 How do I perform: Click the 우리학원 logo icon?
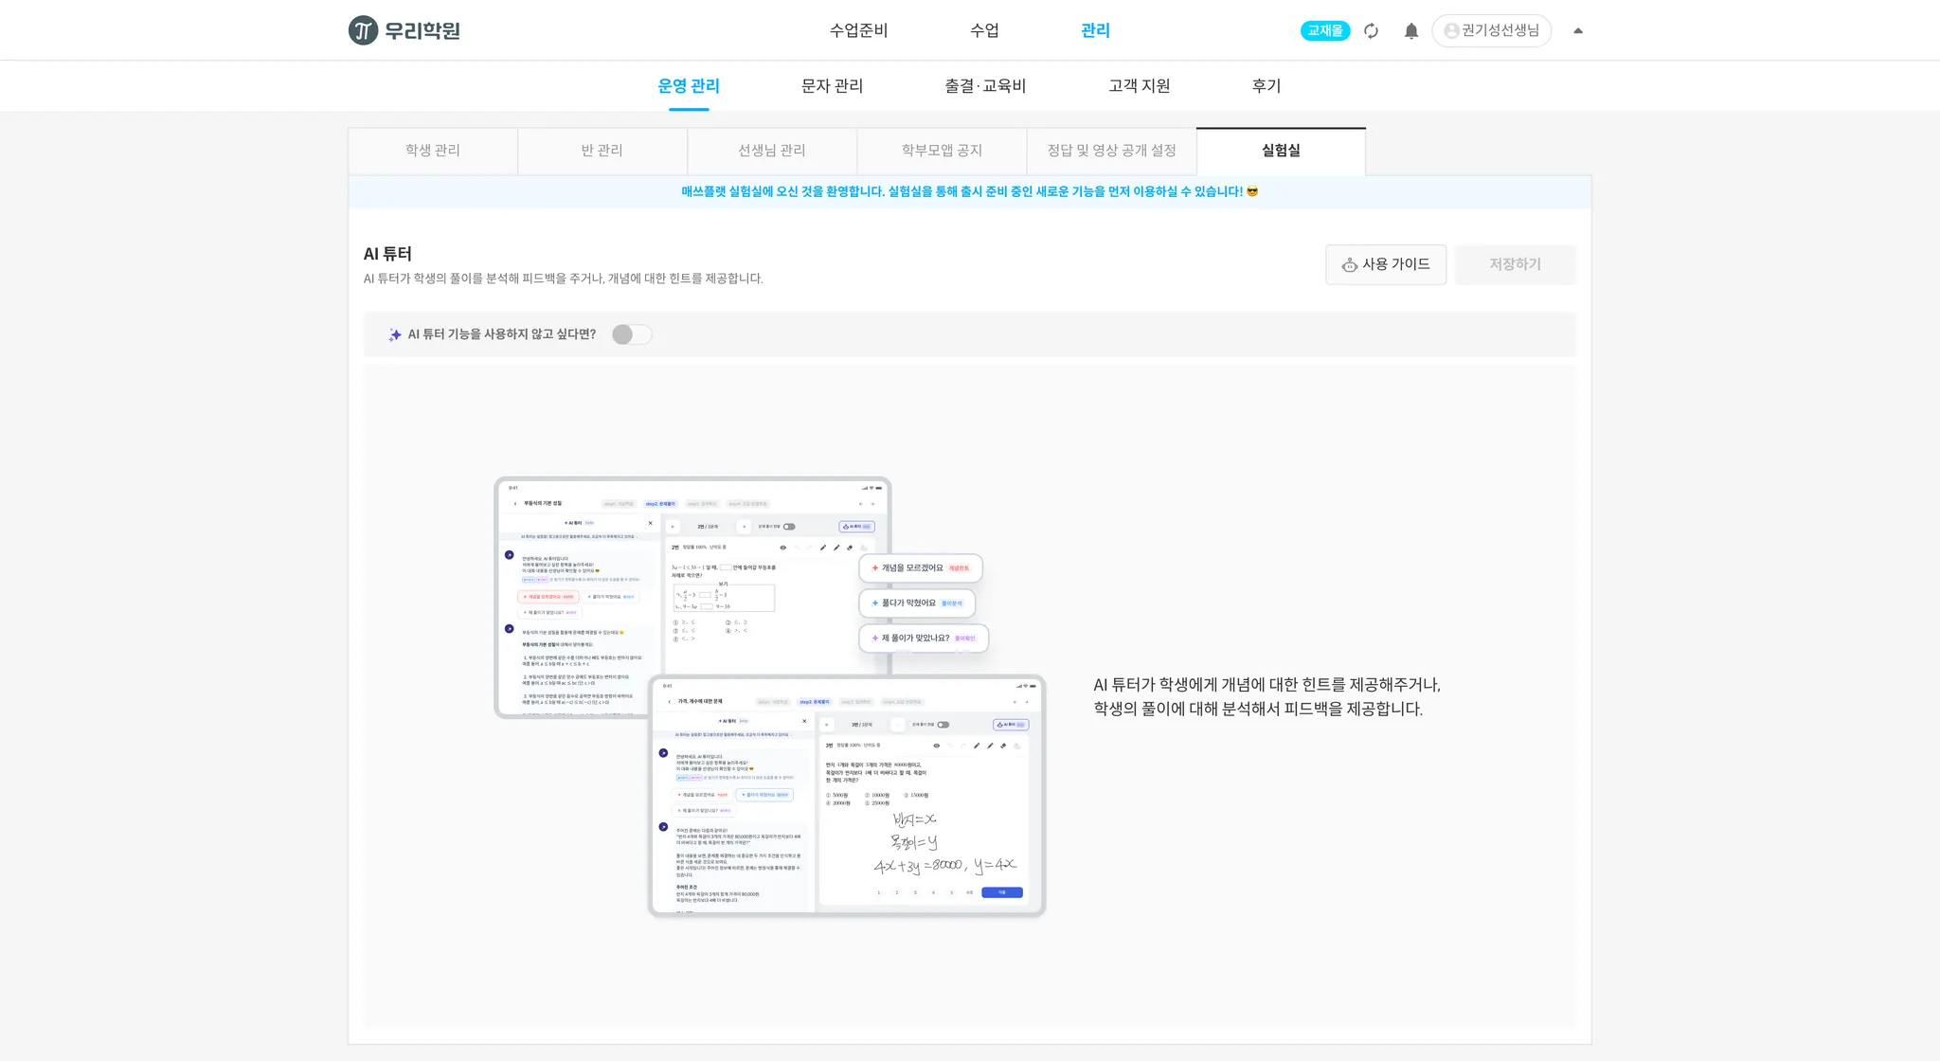363,30
